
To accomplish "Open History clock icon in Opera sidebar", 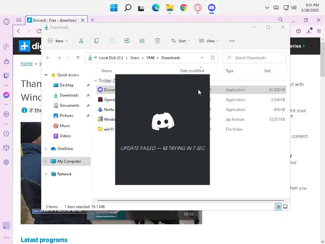I will [6, 134].
